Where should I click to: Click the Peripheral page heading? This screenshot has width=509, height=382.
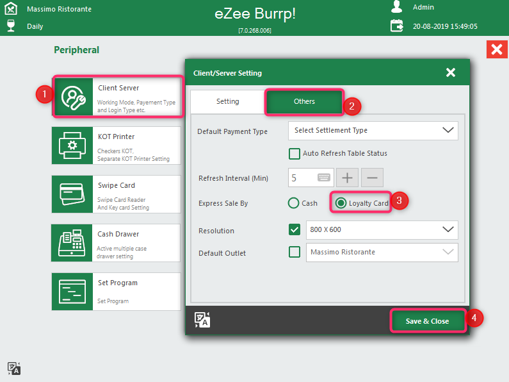(77, 50)
